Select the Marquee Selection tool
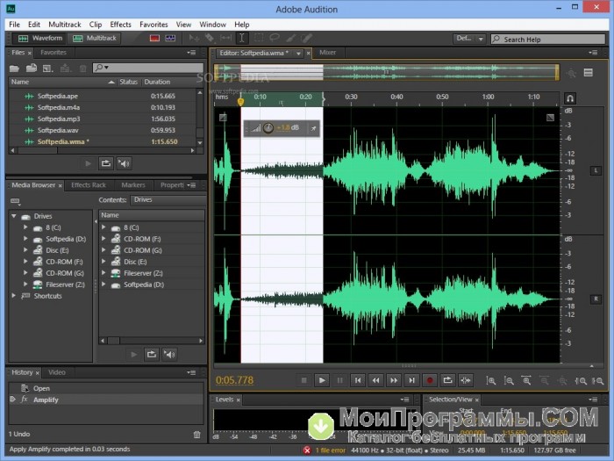This screenshot has width=614, height=461. click(259, 38)
